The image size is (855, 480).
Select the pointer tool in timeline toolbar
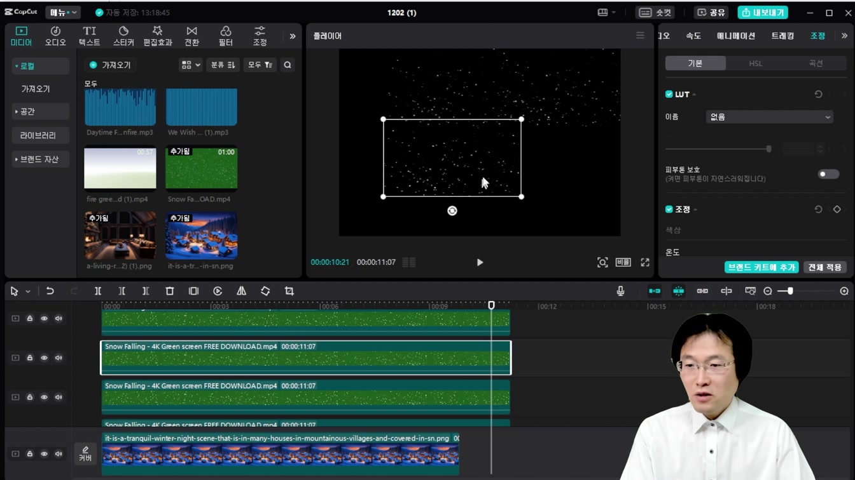coord(14,291)
